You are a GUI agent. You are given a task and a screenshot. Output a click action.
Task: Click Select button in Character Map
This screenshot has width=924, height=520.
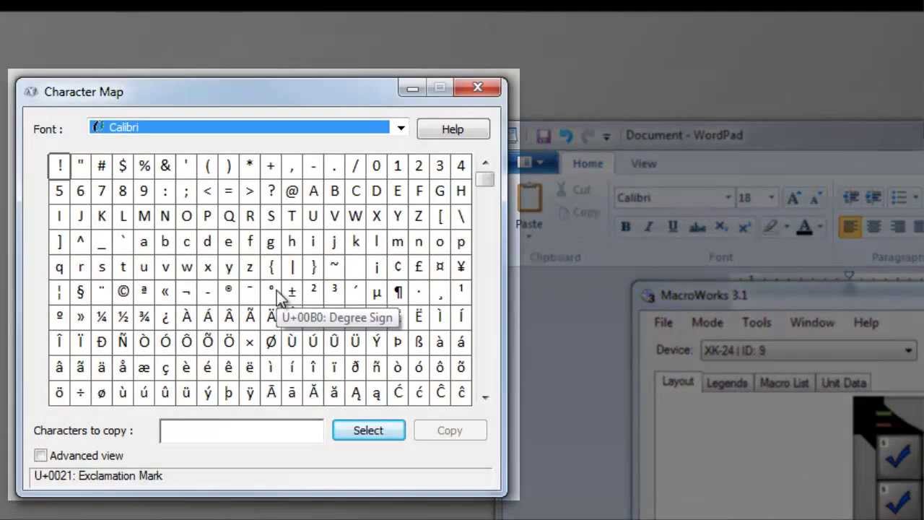(369, 430)
